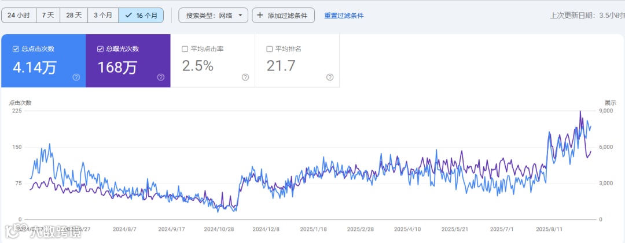
Task: Open the 搜索类型：网络 dropdown
Action: pos(213,16)
